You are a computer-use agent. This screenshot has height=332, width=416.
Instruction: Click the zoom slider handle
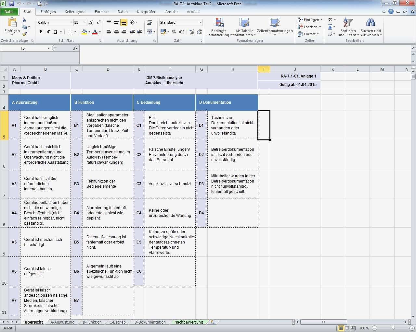click(393, 328)
